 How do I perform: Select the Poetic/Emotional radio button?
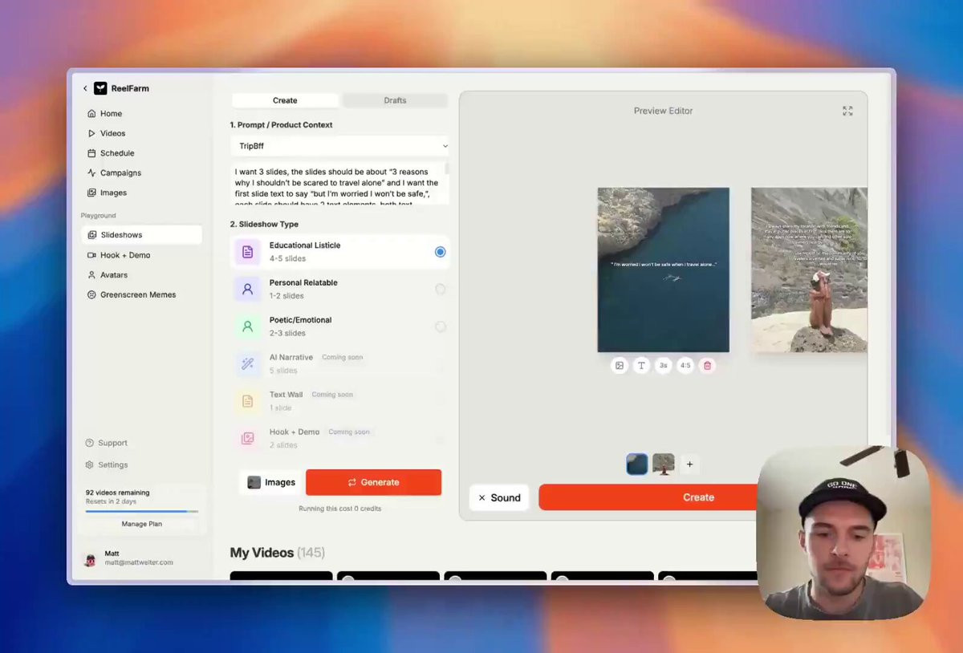(440, 326)
